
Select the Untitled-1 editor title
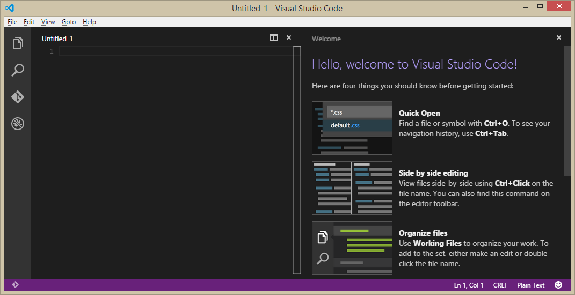57,39
